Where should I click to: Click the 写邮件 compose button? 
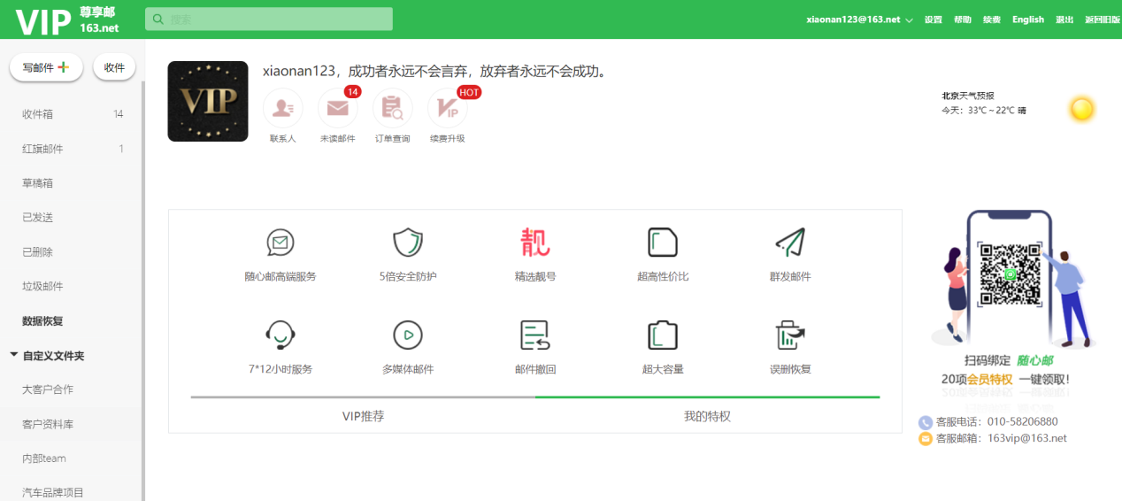point(46,67)
